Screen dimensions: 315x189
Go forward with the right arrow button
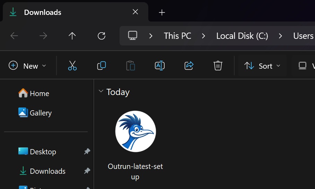[x=43, y=36]
